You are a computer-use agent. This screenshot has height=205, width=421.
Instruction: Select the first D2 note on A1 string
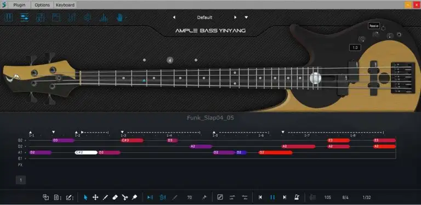pyautogui.click(x=40, y=152)
